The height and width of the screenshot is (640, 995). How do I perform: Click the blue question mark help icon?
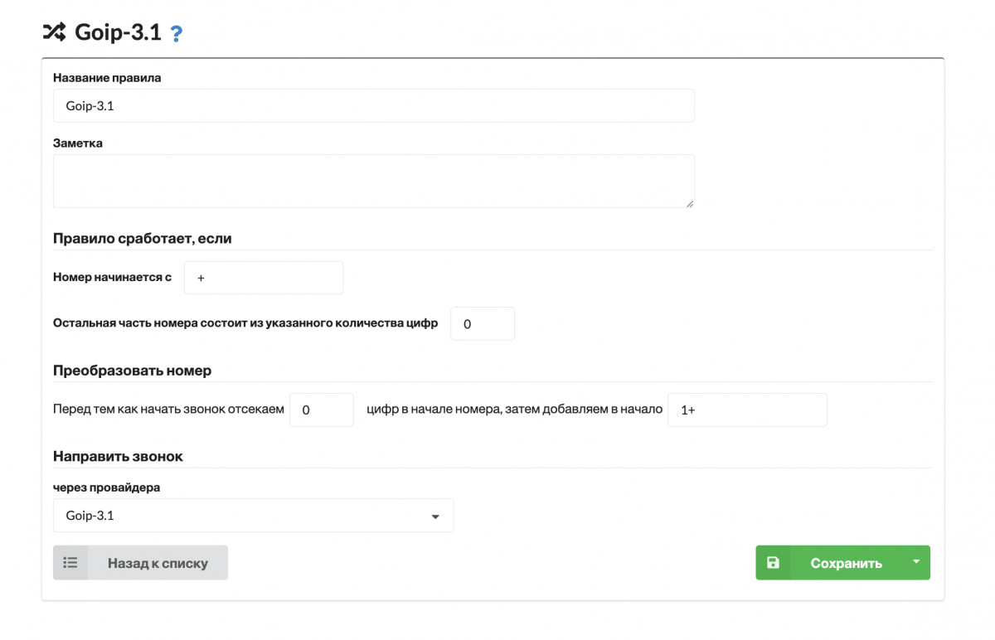176,34
